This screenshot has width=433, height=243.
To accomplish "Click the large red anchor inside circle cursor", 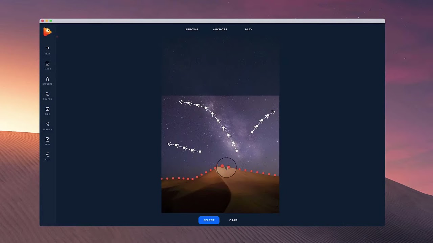I will 222,166.
